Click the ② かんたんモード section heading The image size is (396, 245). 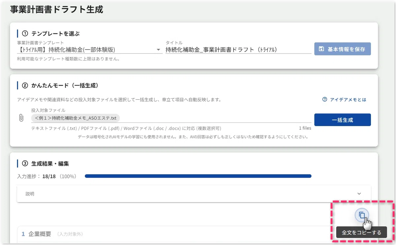[60, 85]
